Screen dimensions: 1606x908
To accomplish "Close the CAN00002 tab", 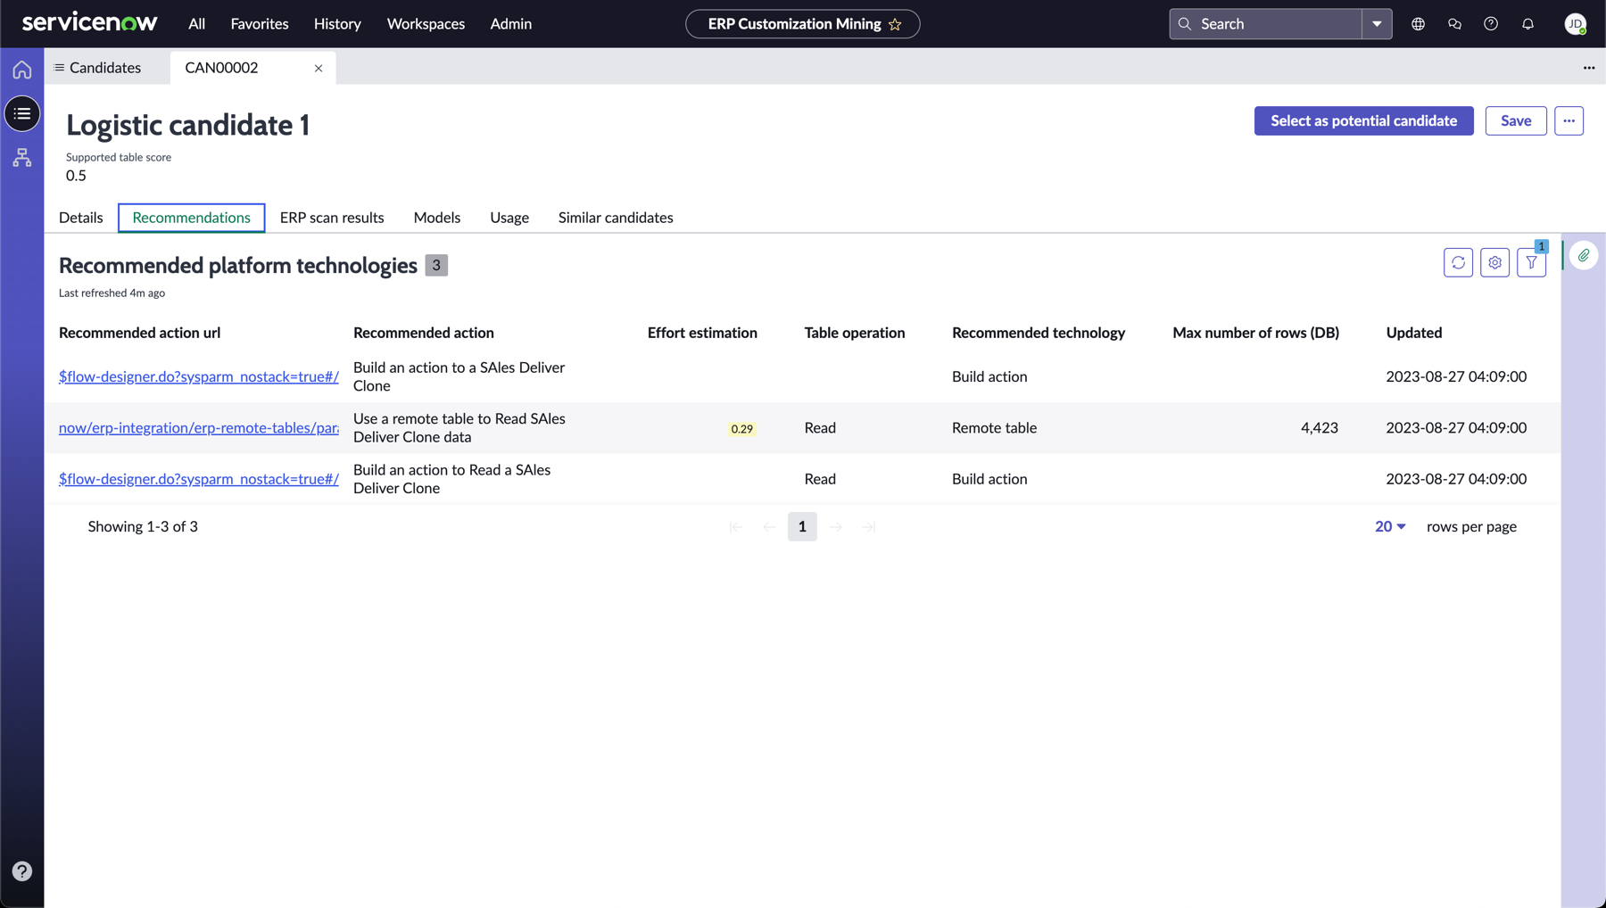I will [x=319, y=68].
